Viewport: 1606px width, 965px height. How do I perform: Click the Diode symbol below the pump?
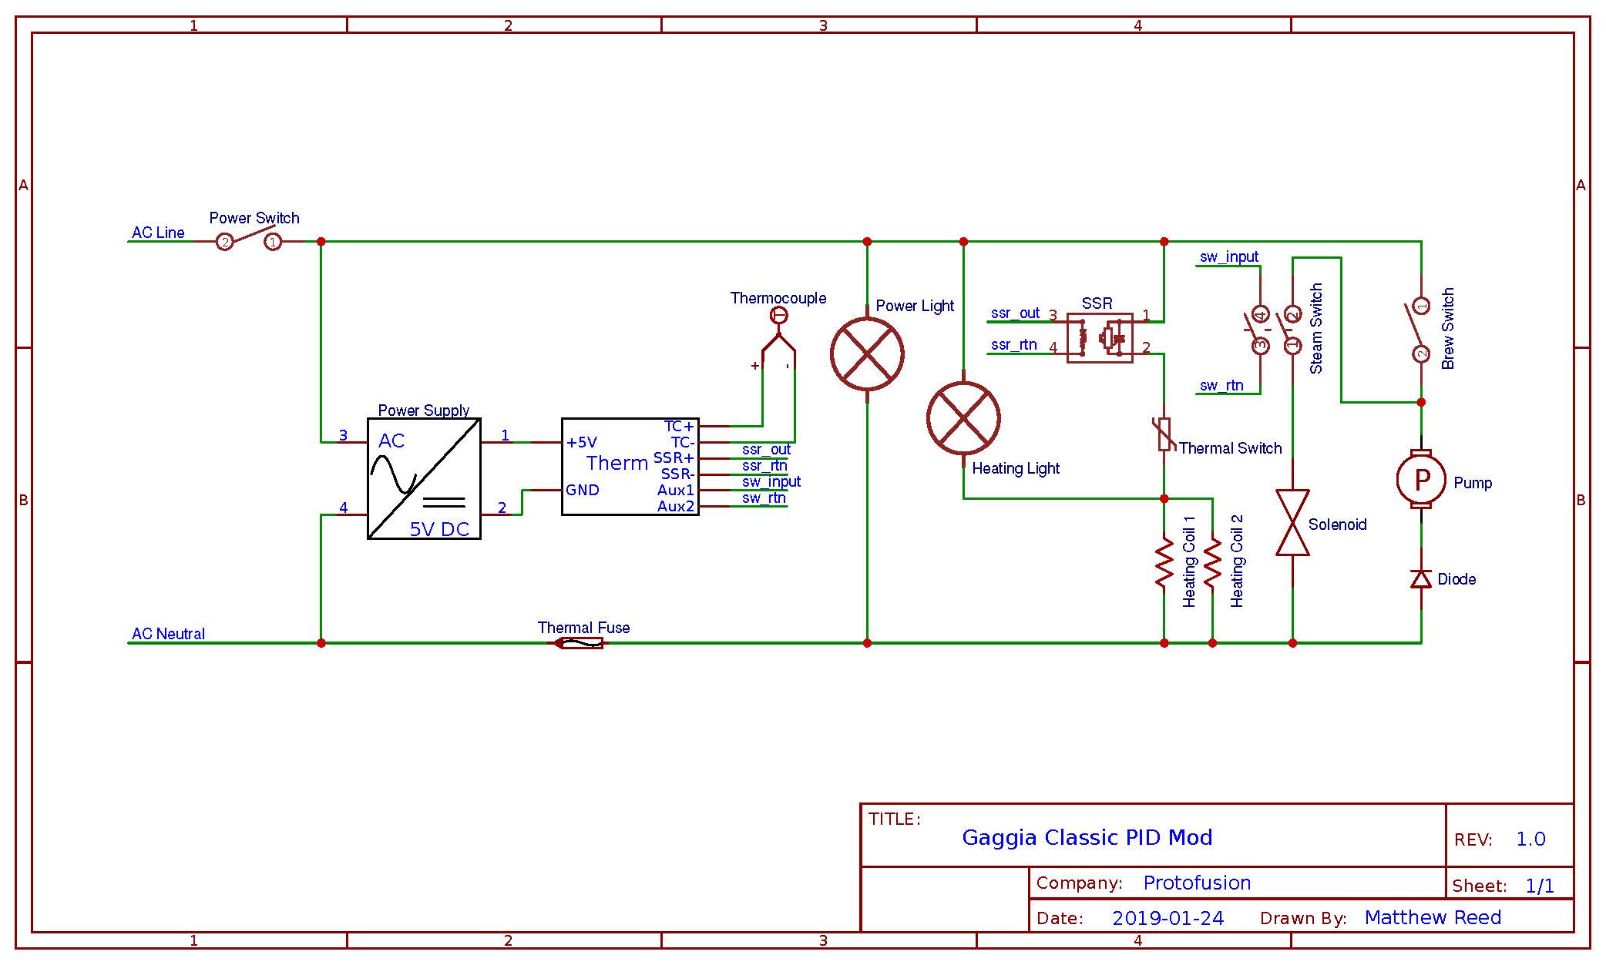(x=1421, y=579)
